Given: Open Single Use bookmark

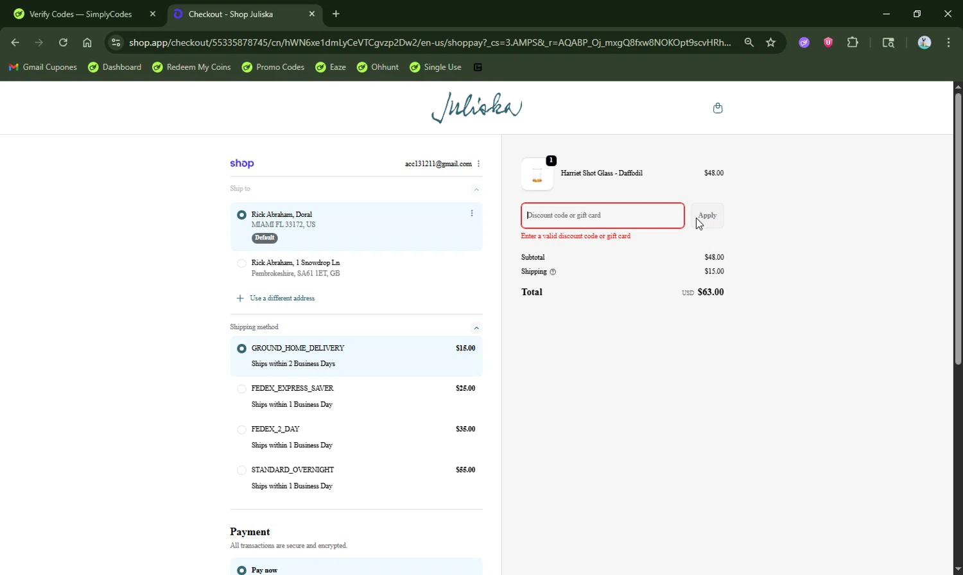Looking at the screenshot, I should coord(435,67).
